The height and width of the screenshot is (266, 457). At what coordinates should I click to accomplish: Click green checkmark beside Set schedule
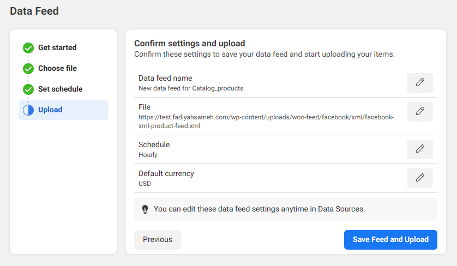pyautogui.click(x=28, y=89)
